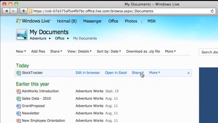Click the My Documents profile picture
Screen dimensions: 218x123
tap(21, 35)
